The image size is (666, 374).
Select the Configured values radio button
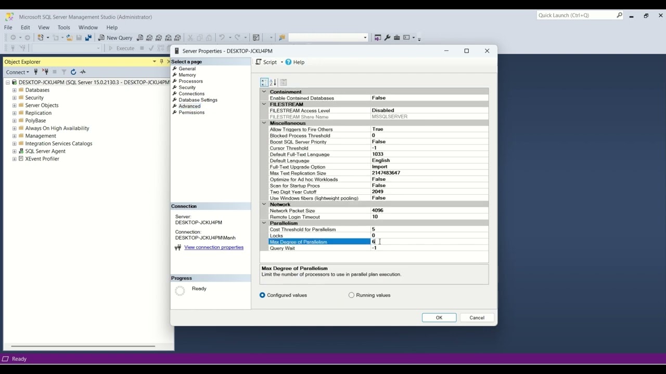[x=262, y=295]
